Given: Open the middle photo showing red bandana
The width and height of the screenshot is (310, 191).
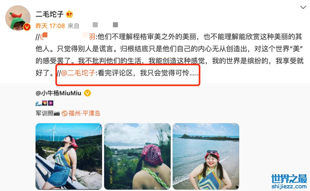Looking at the screenshot, I should (137, 156).
